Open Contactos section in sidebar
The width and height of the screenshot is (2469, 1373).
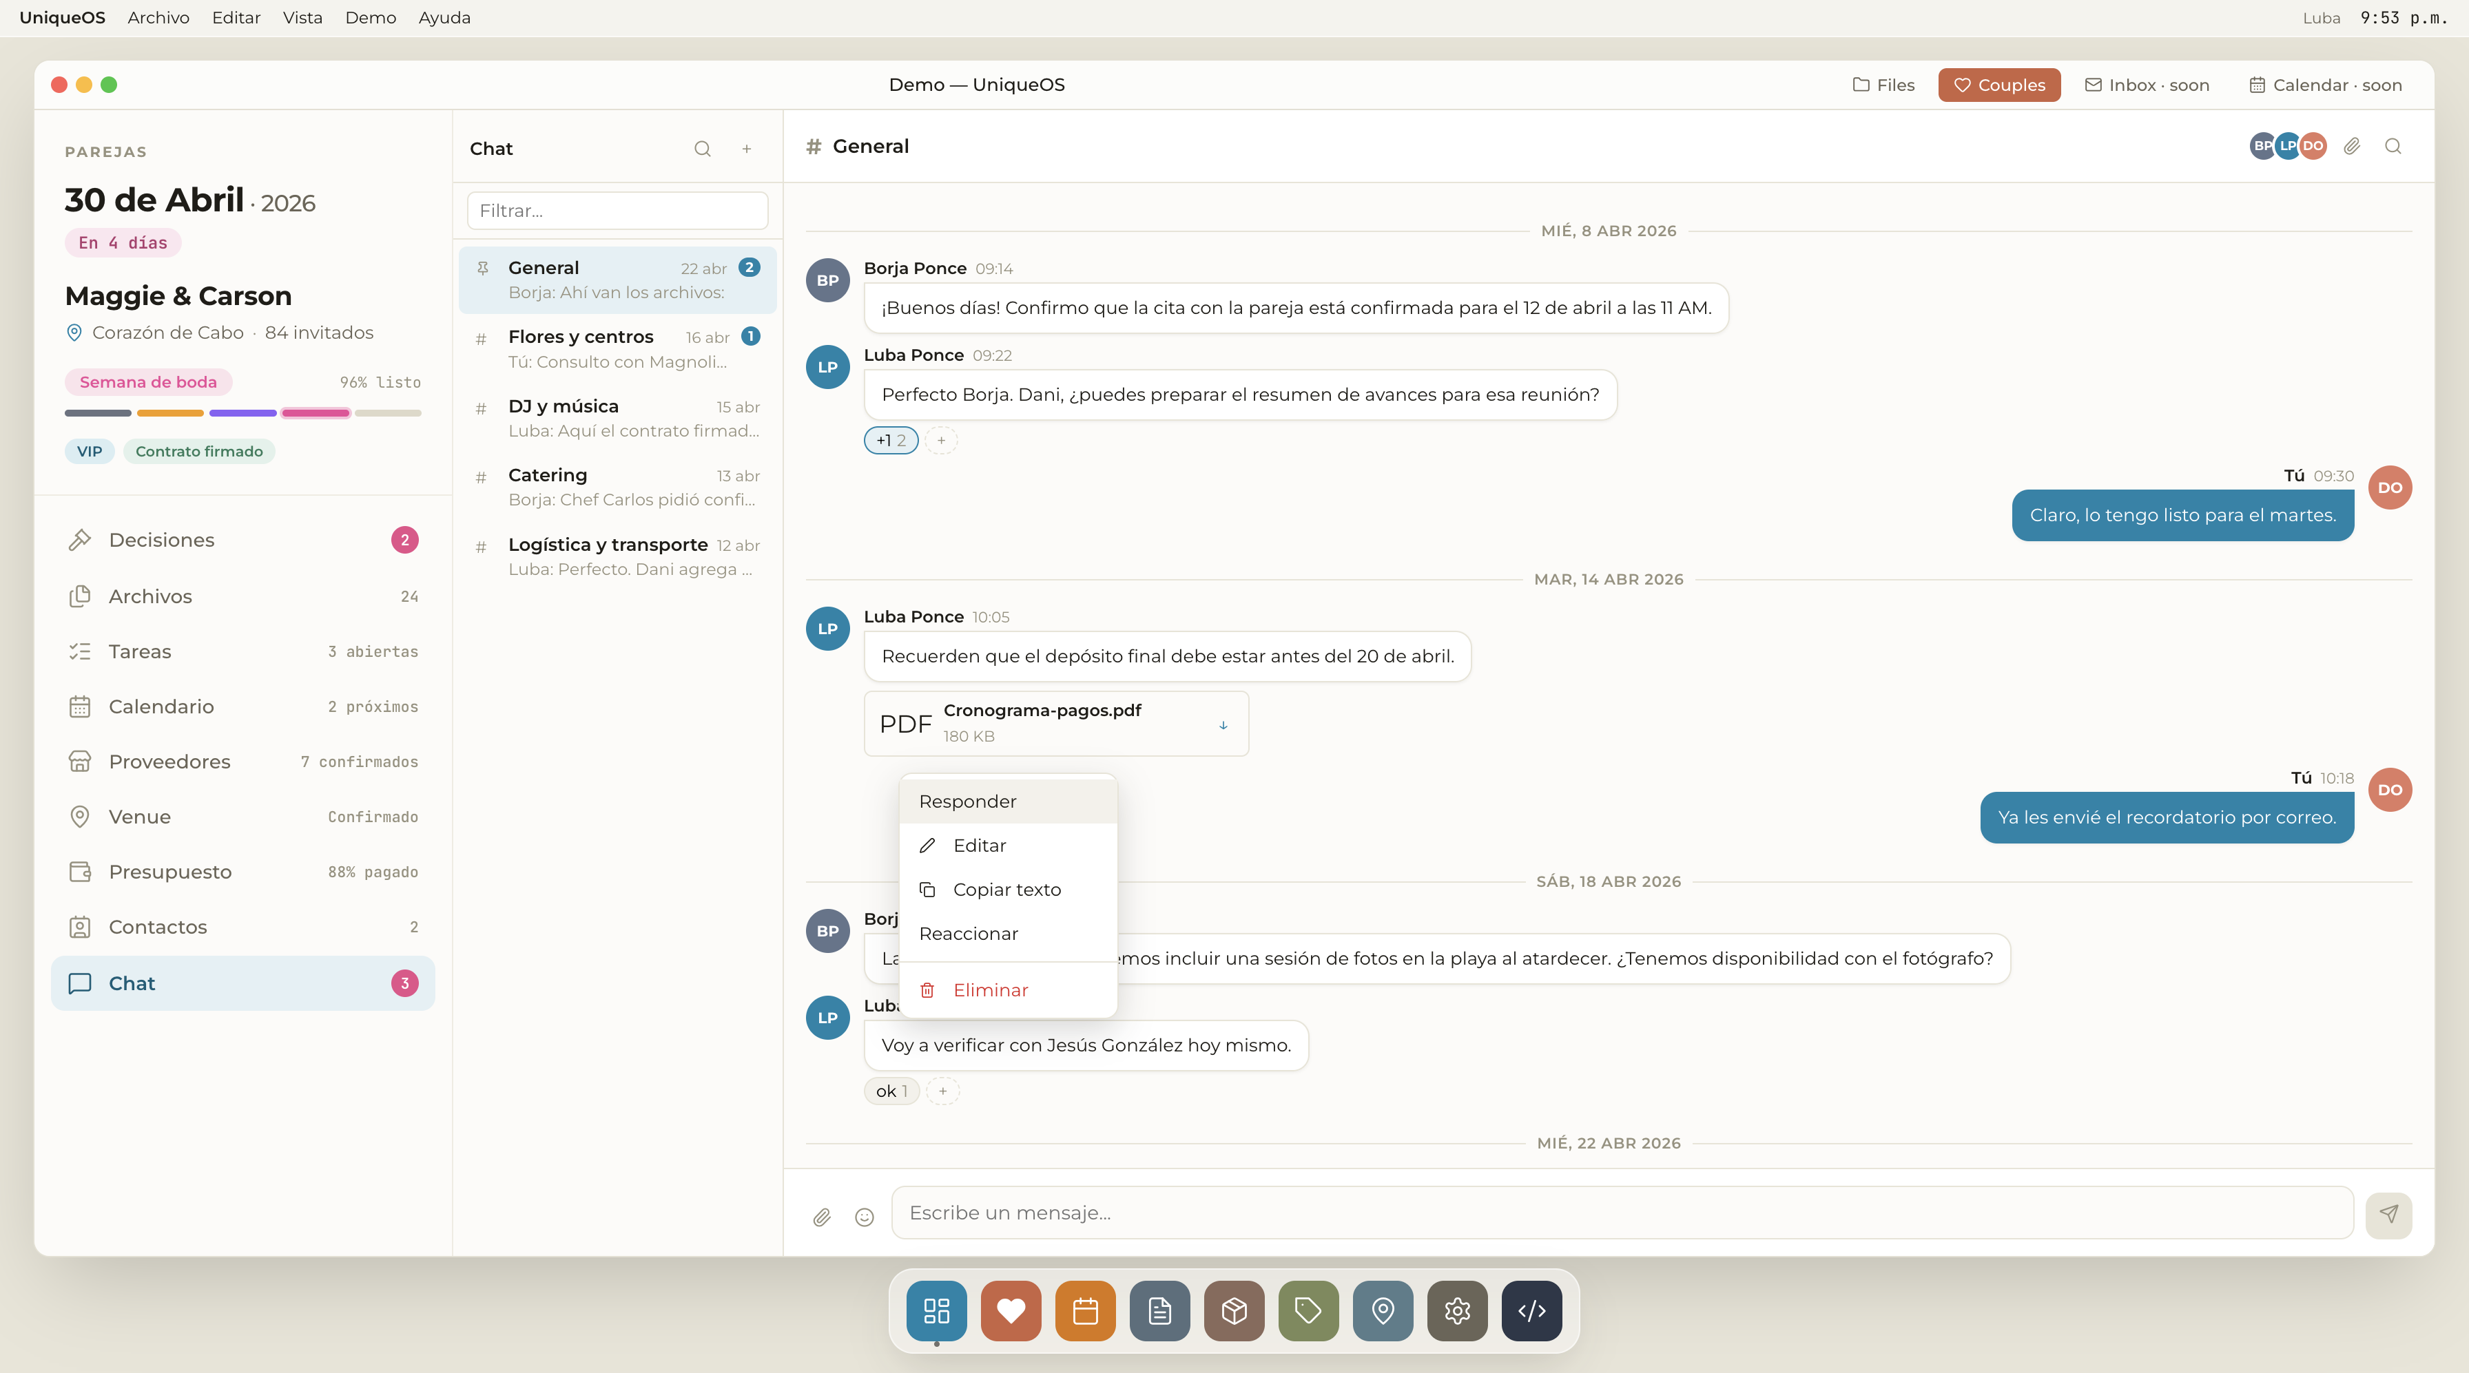(x=242, y=927)
